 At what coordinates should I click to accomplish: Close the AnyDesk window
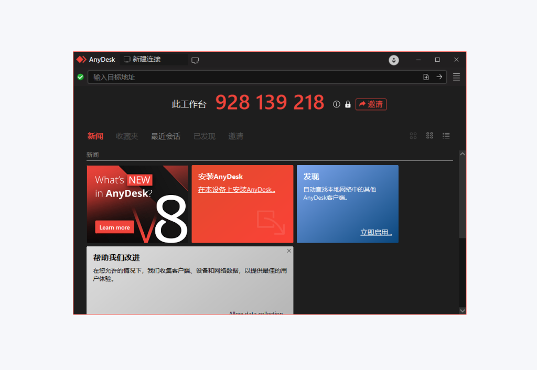coord(456,60)
